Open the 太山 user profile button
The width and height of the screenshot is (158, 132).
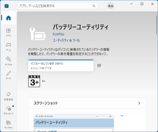click(111, 6)
